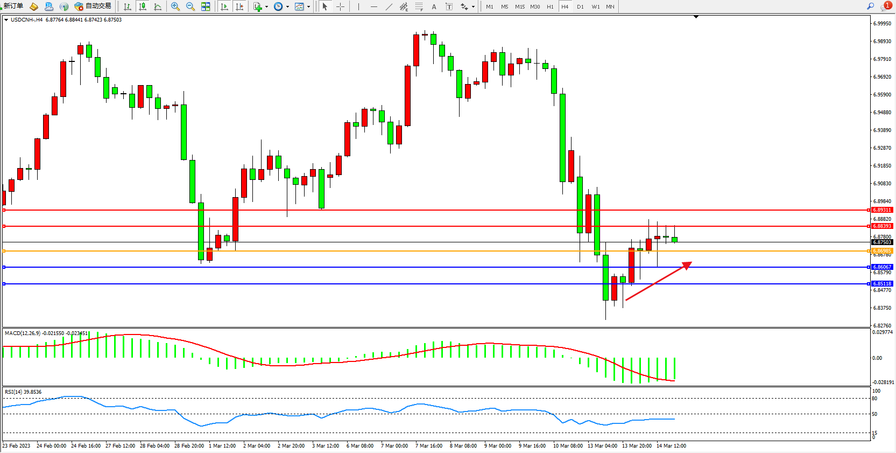Image resolution: width=896 pixels, height=453 pixels.
Task: Open the chat notification with badge 1
Action: pos(885,6)
